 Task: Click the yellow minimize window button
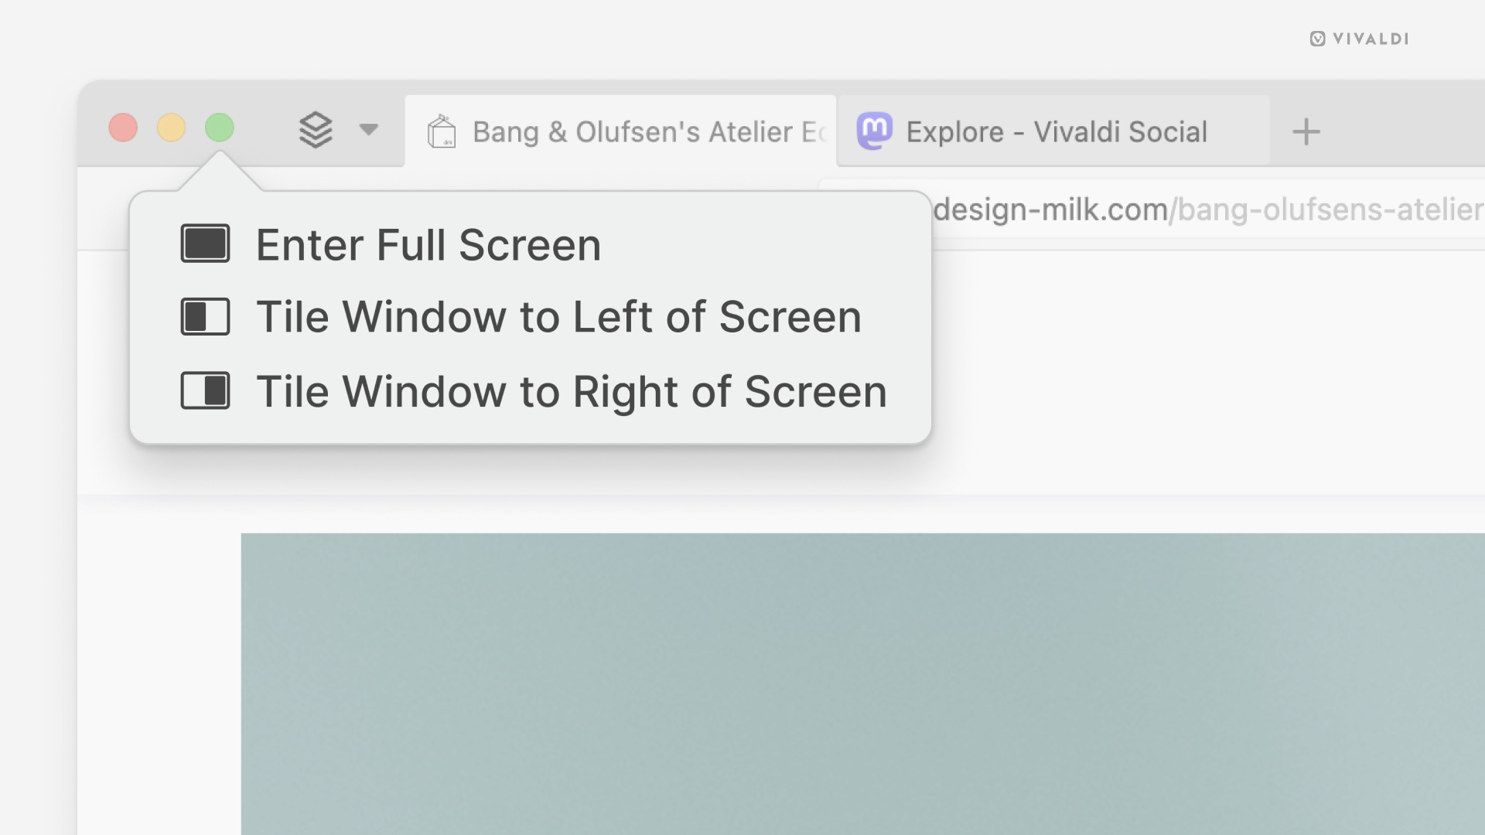172,128
